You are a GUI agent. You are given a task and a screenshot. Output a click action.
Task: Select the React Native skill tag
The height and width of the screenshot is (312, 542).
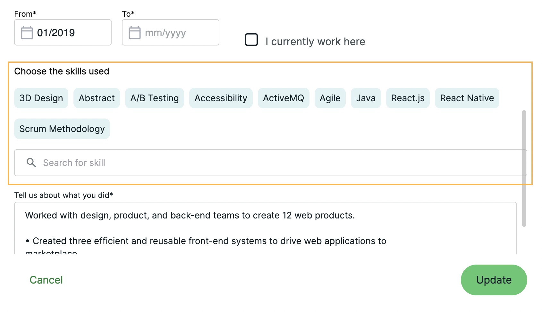click(x=467, y=98)
